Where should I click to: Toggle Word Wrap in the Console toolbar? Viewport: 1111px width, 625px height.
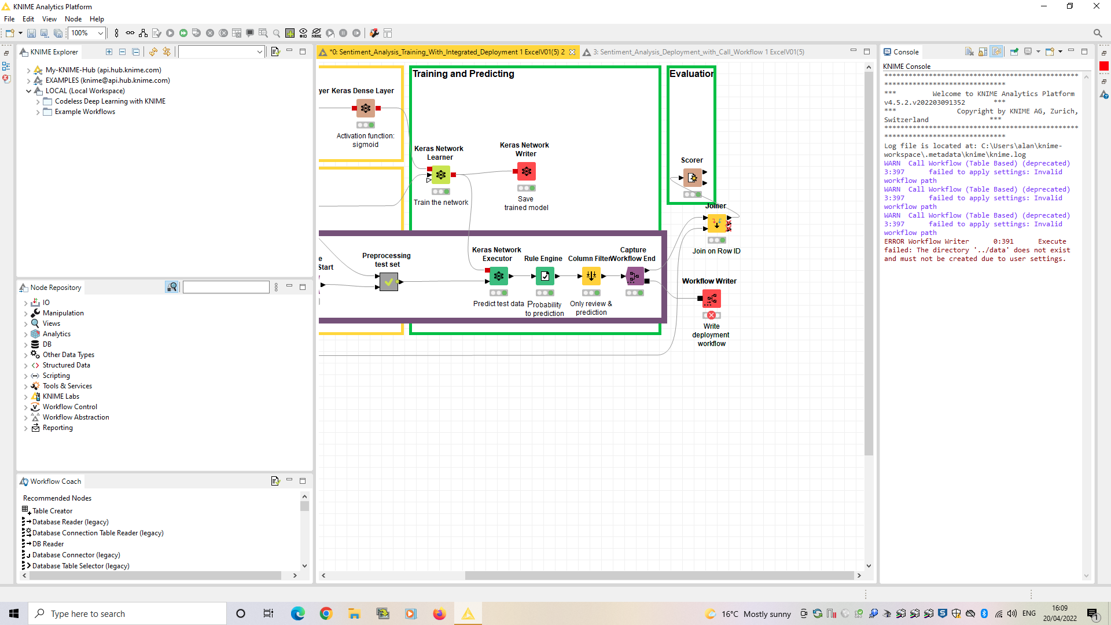[x=996, y=52]
